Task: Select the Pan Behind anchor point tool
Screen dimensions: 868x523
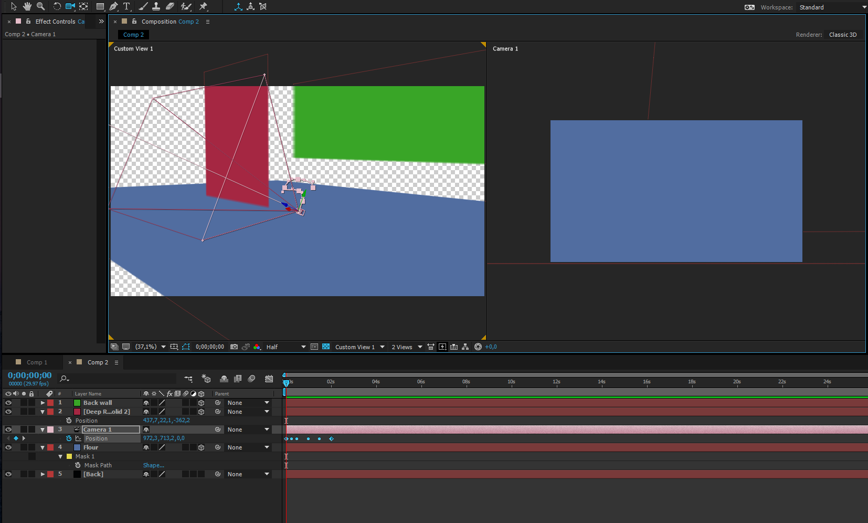Action: point(83,6)
